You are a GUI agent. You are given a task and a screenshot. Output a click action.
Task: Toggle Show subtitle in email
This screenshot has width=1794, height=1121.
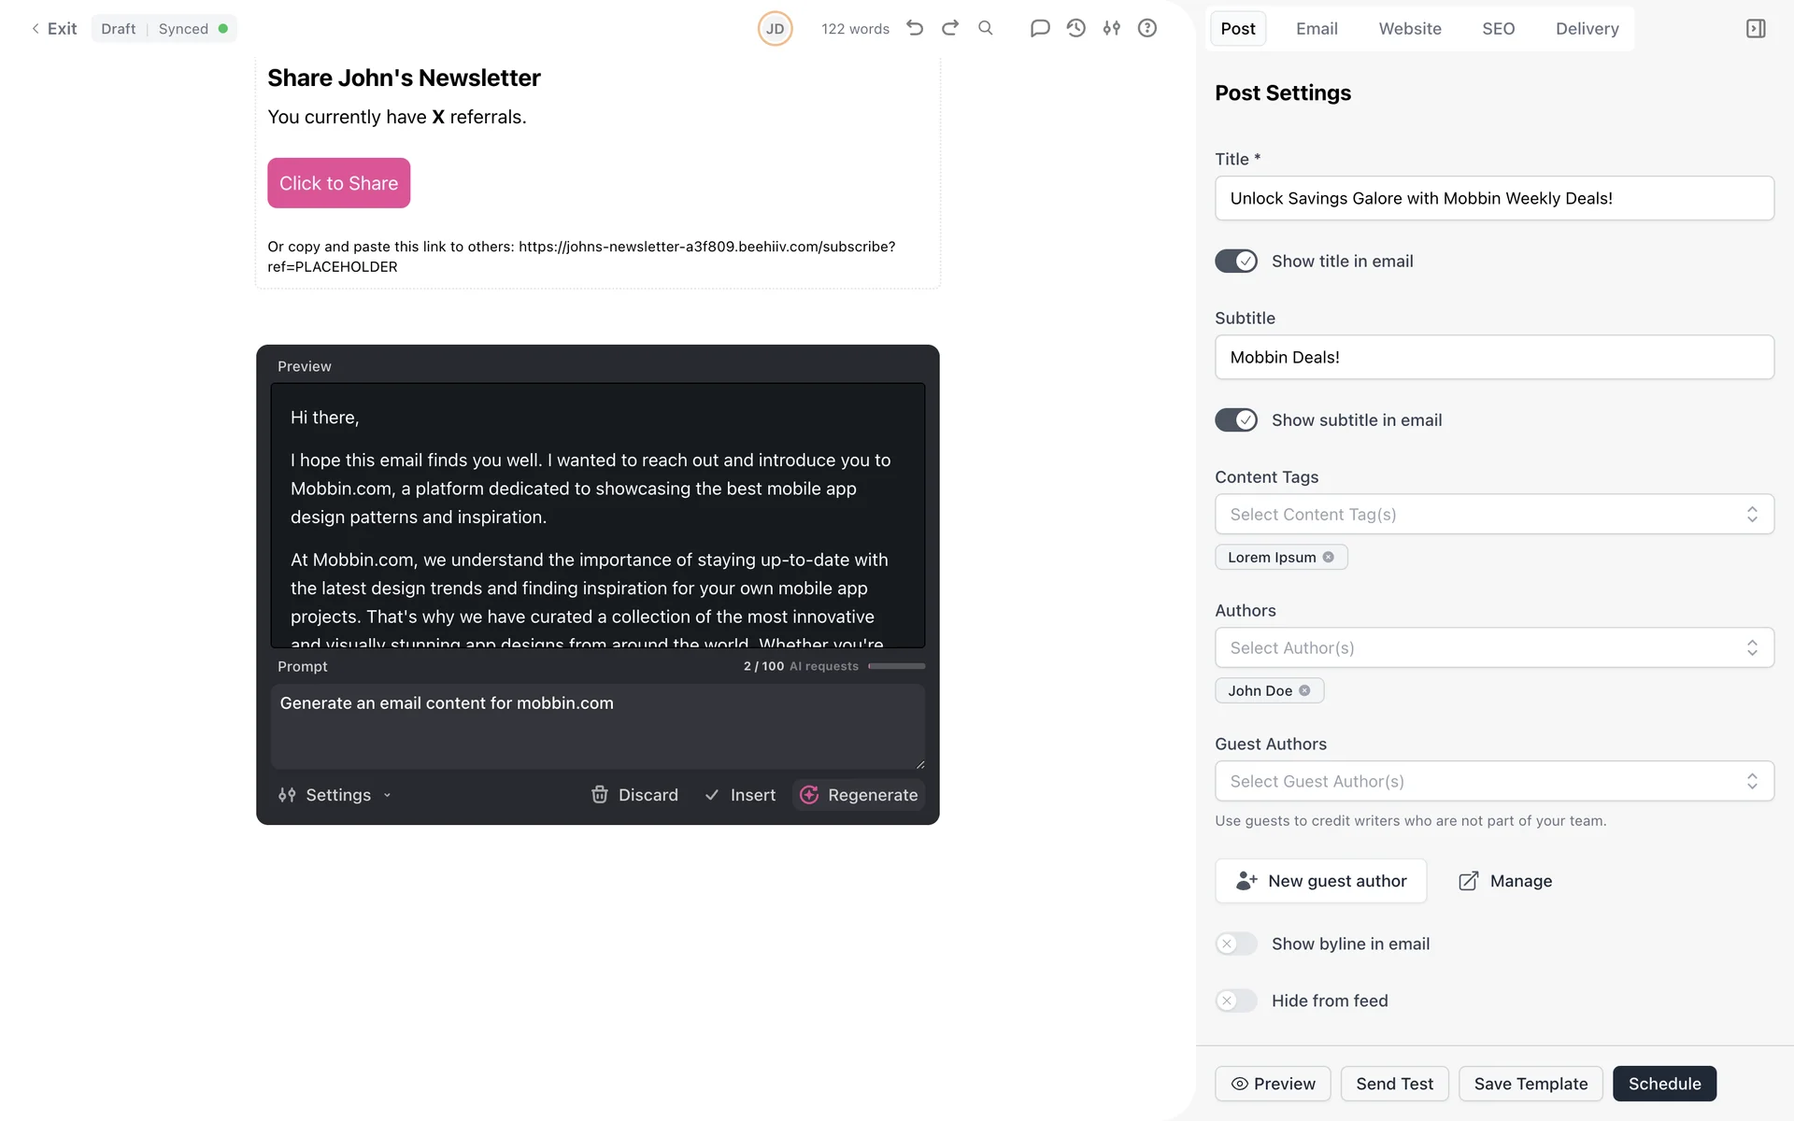click(1236, 420)
